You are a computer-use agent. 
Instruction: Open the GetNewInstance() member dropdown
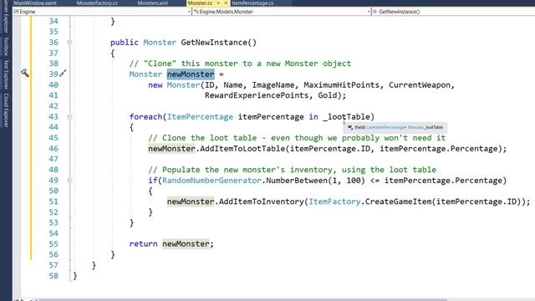[453, 12]
